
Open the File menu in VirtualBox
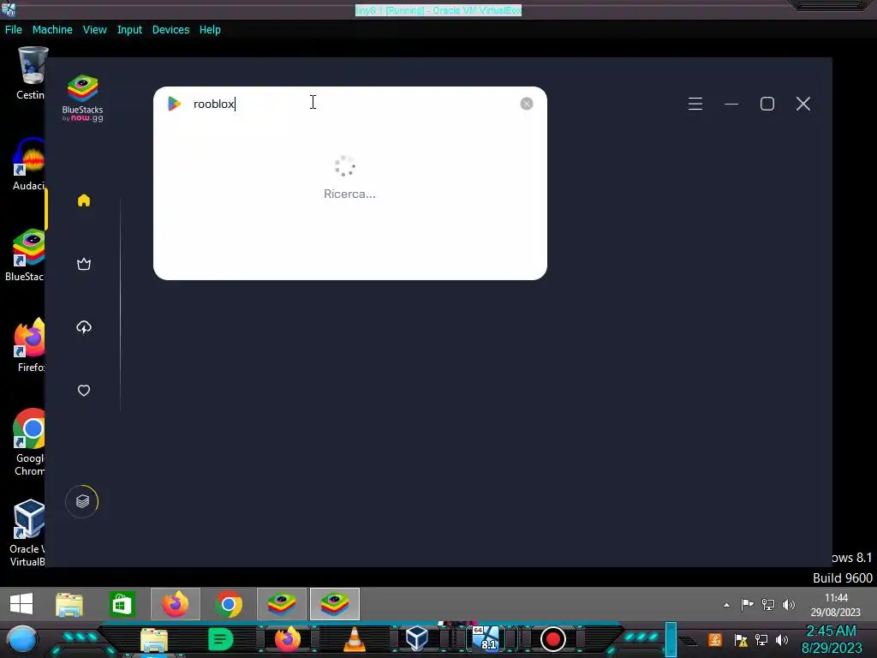(x=14, y=30)
